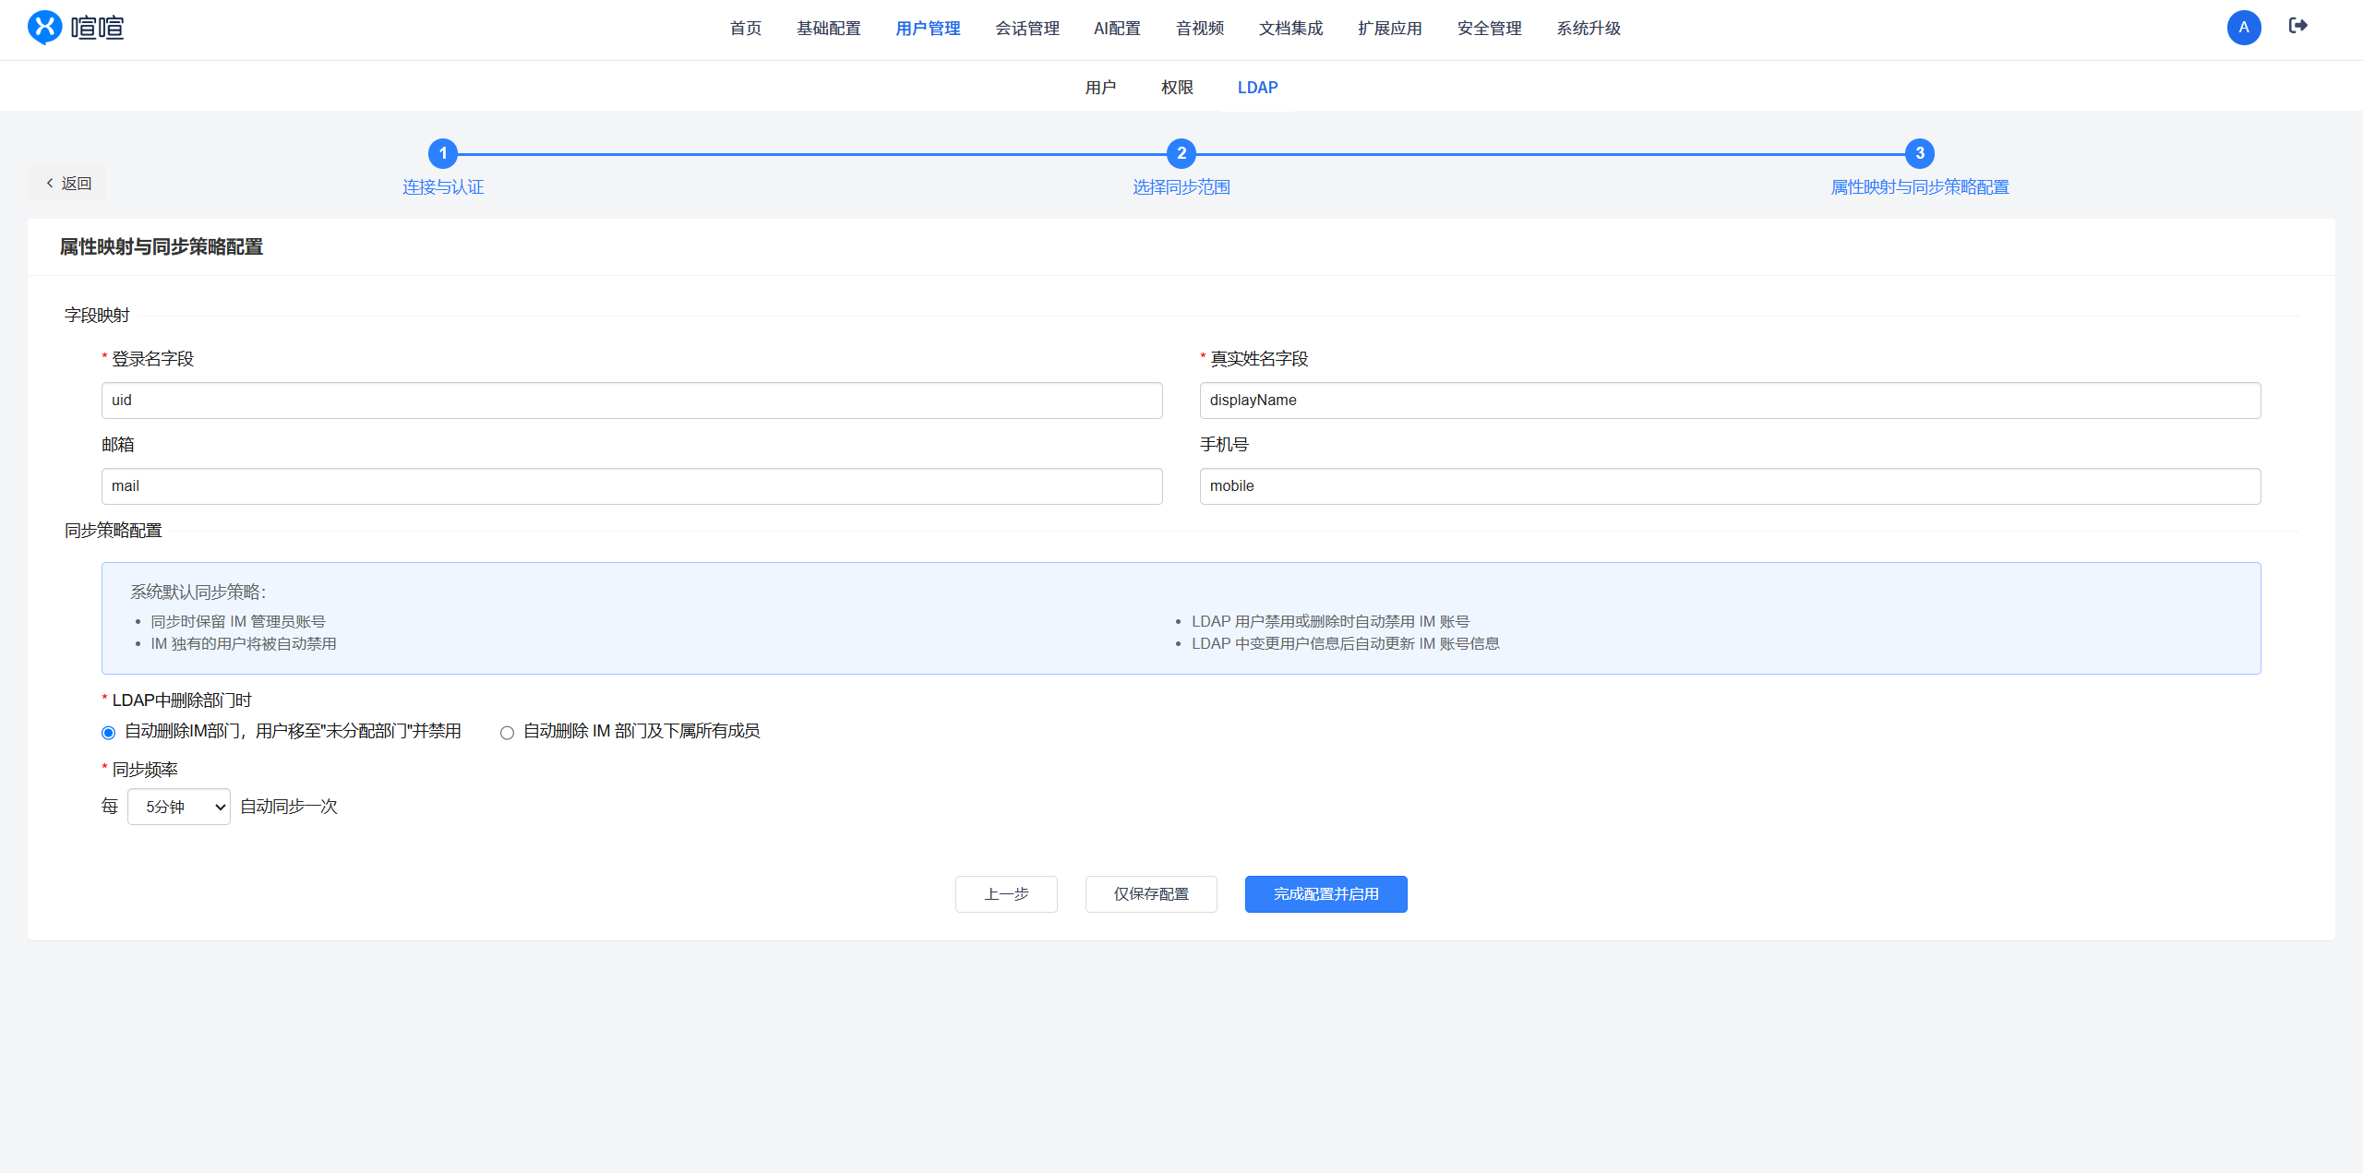Focus the 真实姓名字段 input with displayName

click(x=1731, y=401)
